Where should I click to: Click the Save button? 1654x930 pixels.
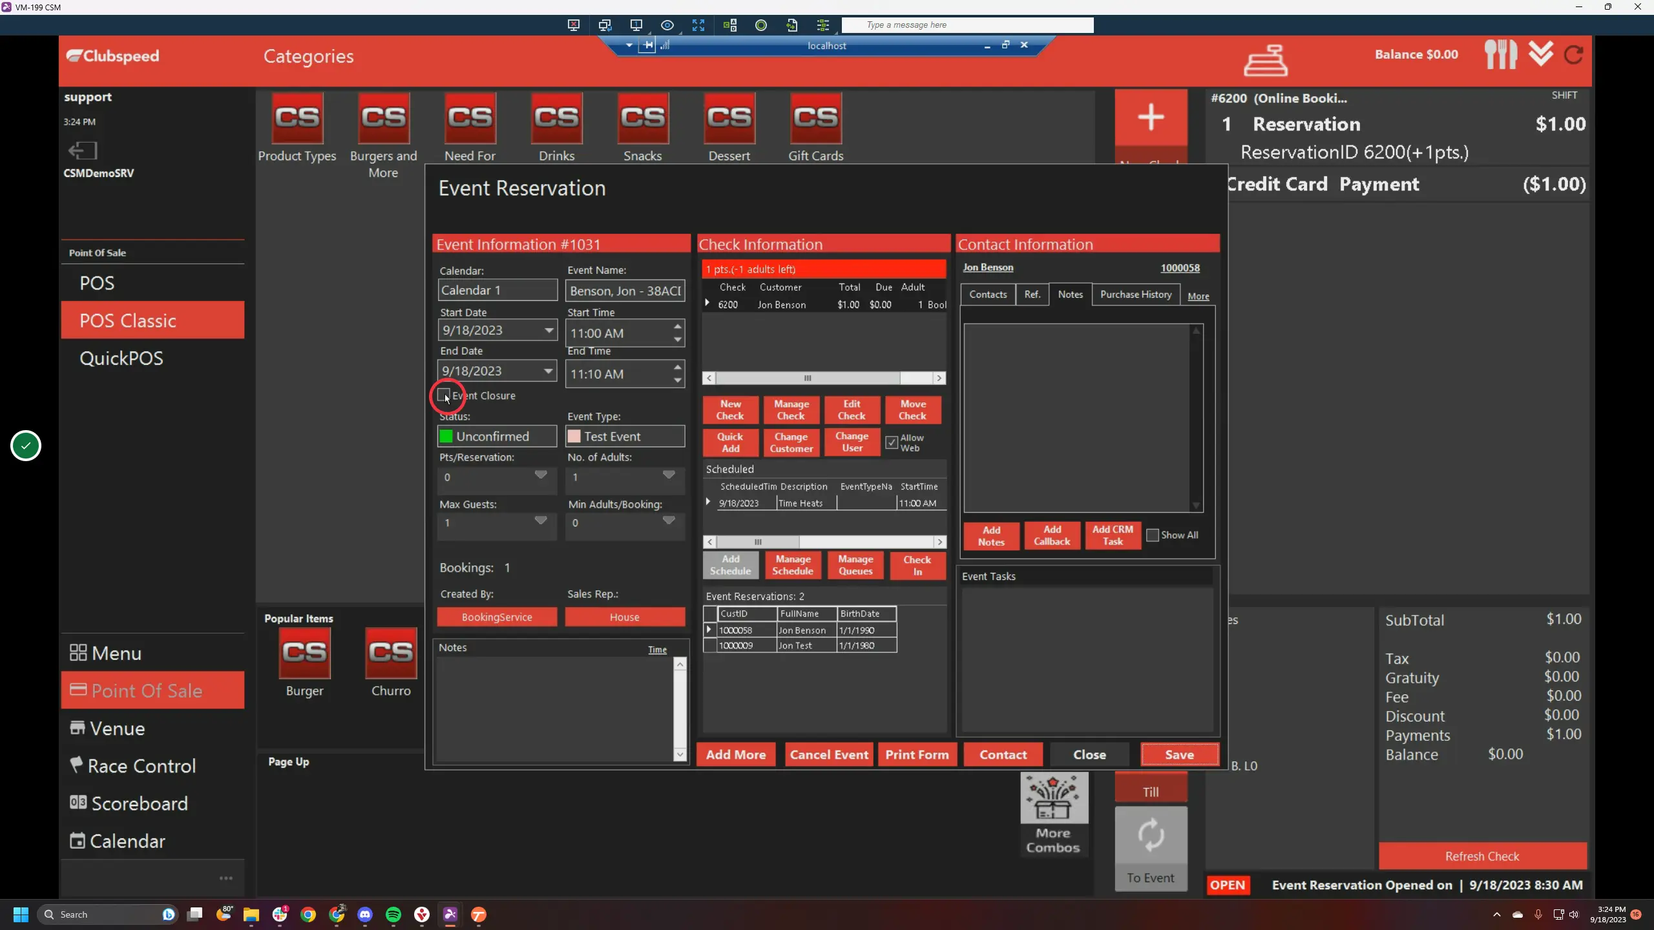pyautogui.click(x=1180, y=754)
